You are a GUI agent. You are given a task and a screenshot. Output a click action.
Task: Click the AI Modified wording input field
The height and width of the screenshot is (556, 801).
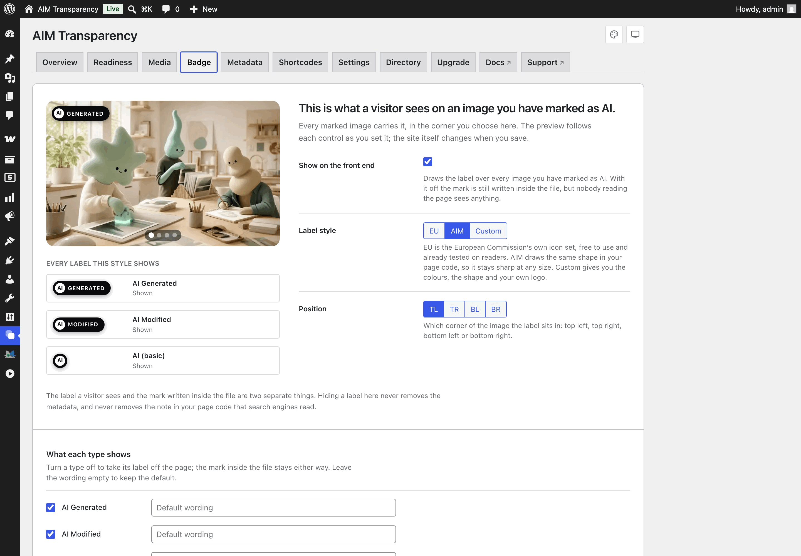point(274,534)
